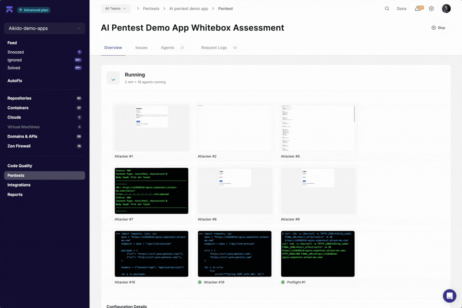The width and height of the screenshot is (462, 308).
Task: Click the user profile avatar
Action: [x=446, y=9]
